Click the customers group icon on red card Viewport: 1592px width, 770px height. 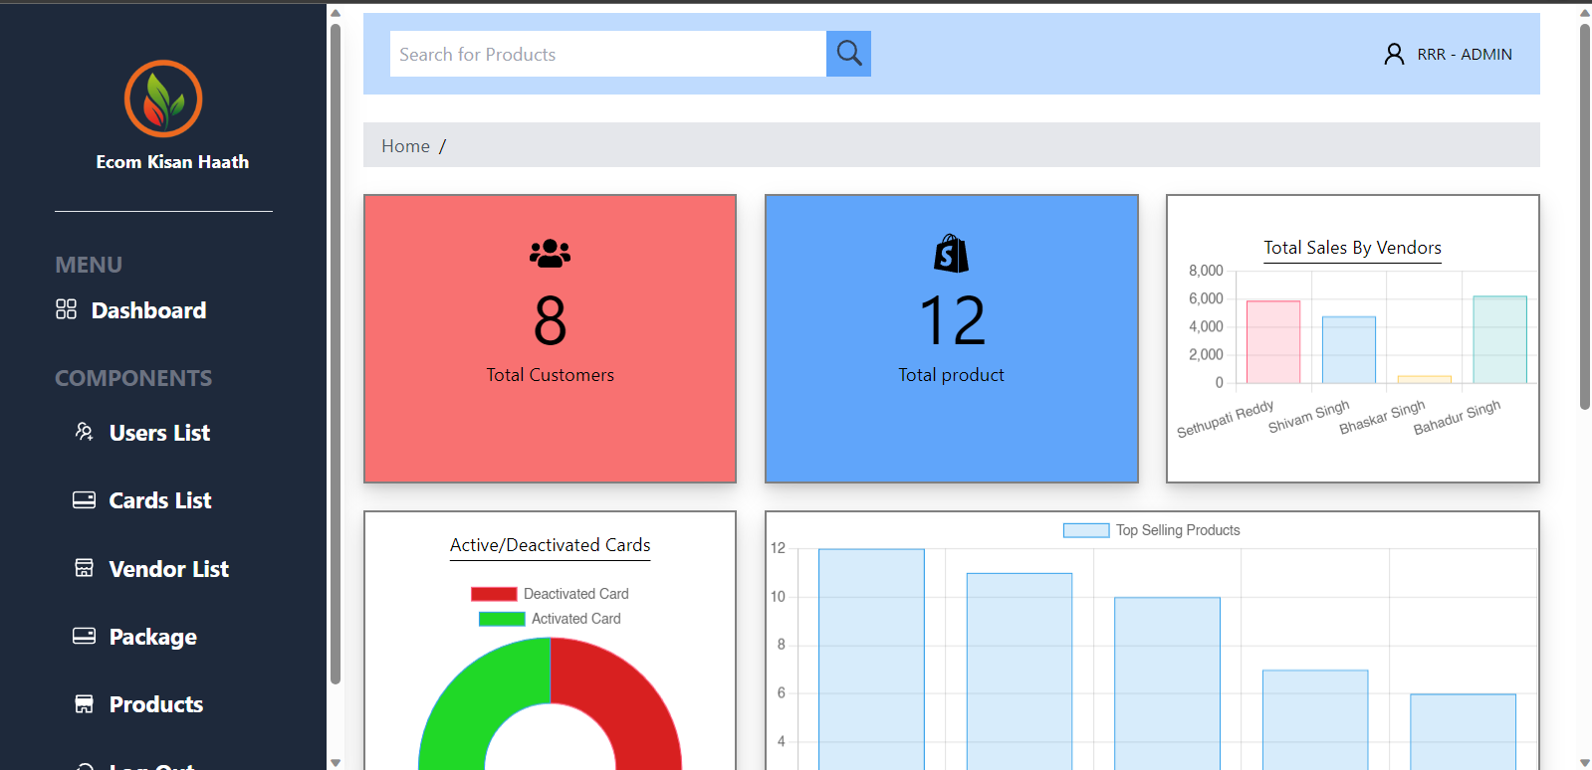coord(550,254)
